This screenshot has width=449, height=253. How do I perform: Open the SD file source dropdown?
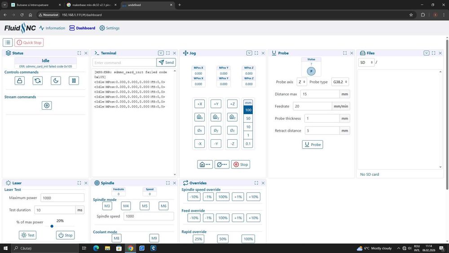click(366, 62)
